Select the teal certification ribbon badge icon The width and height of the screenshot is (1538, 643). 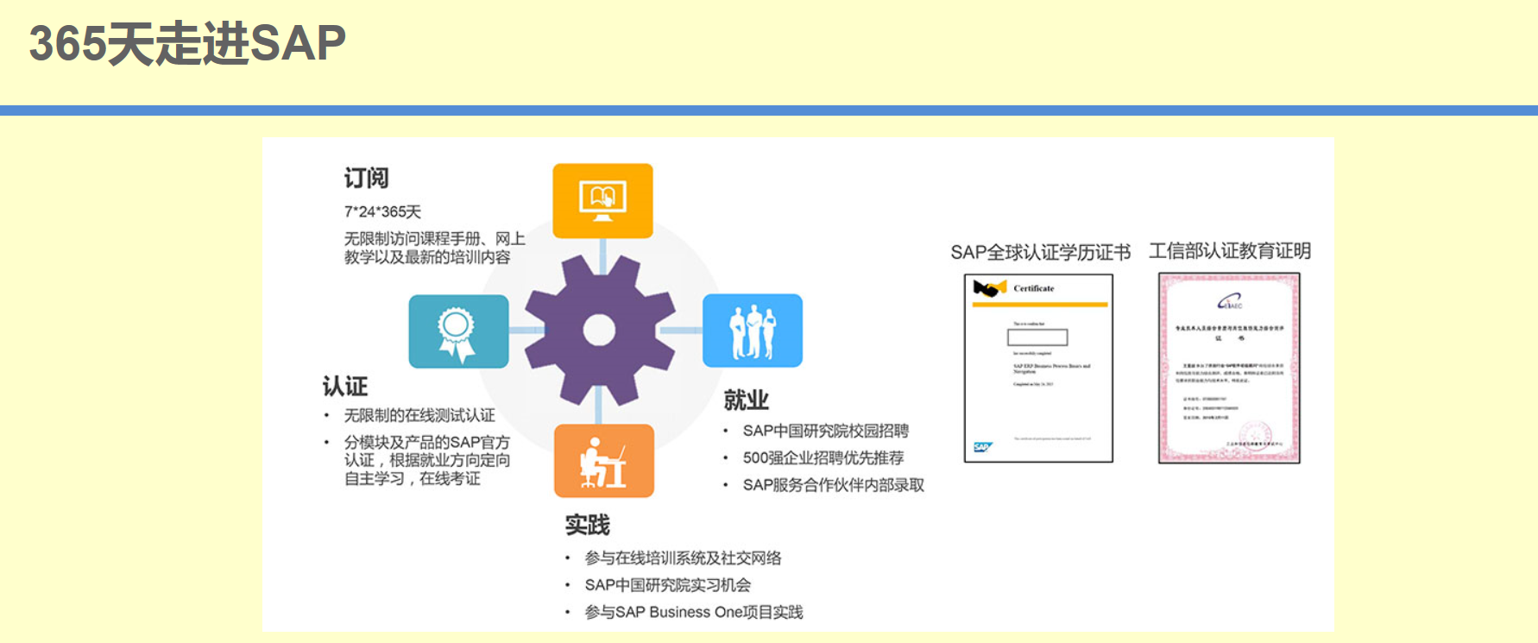pos(458,331)
